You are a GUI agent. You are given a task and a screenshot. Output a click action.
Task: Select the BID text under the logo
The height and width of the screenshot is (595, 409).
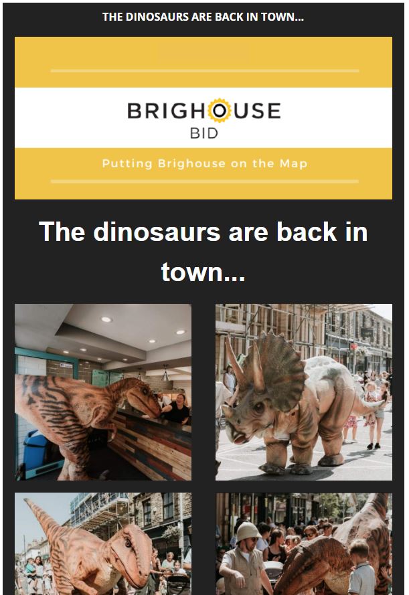pos(203,133)
